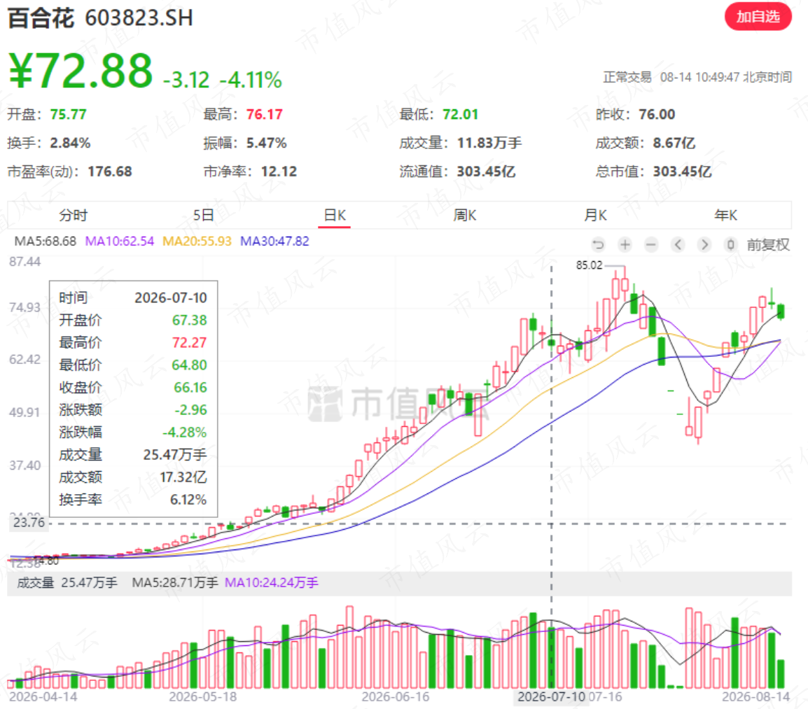Click the 85.02 peak price marker

click(589, 265)
